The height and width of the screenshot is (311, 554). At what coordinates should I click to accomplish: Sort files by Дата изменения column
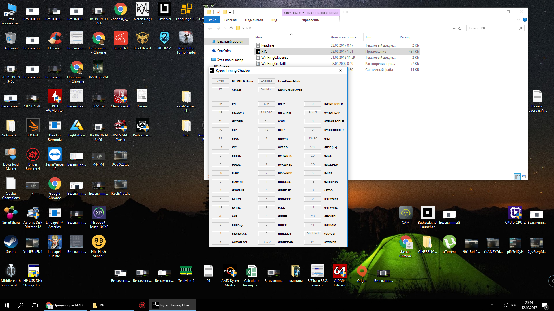tap(343, 37)
